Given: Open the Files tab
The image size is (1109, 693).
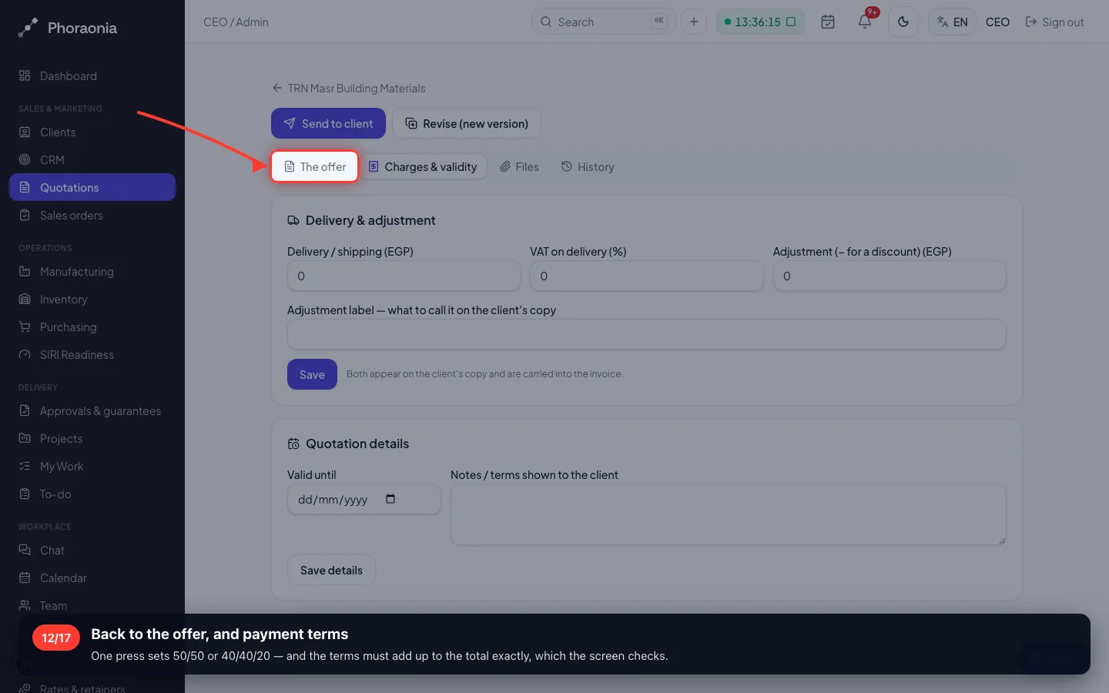Looking at the screenshot, I should point(520,167).
